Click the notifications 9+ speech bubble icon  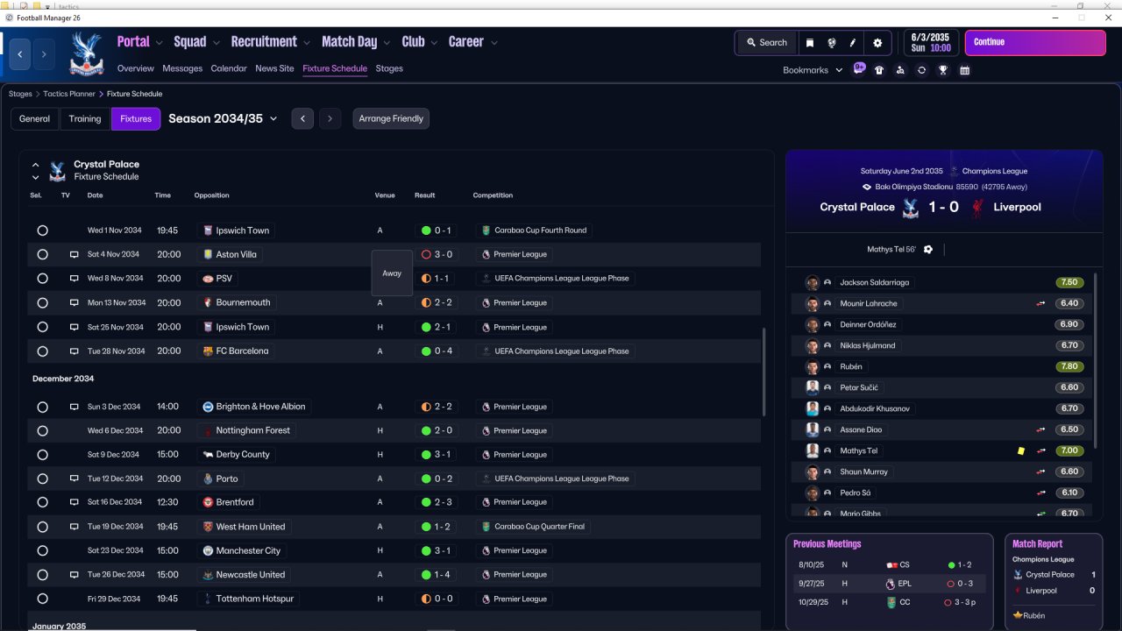point(859,68)
